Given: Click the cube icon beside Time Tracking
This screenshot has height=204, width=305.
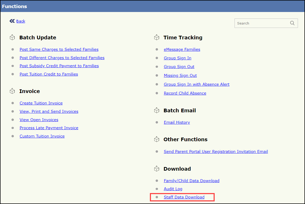Looking at the screenshot, I should click(156, 38).
